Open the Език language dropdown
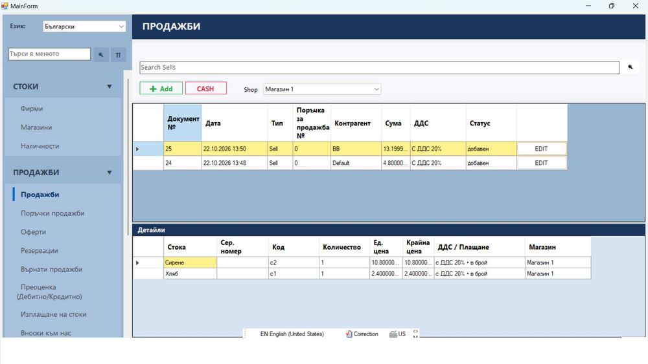 [x=84, y=27]
